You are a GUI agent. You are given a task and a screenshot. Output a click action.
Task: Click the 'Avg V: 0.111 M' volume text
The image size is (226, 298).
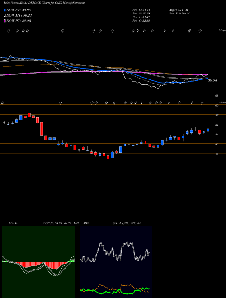(x=179, y=10)
